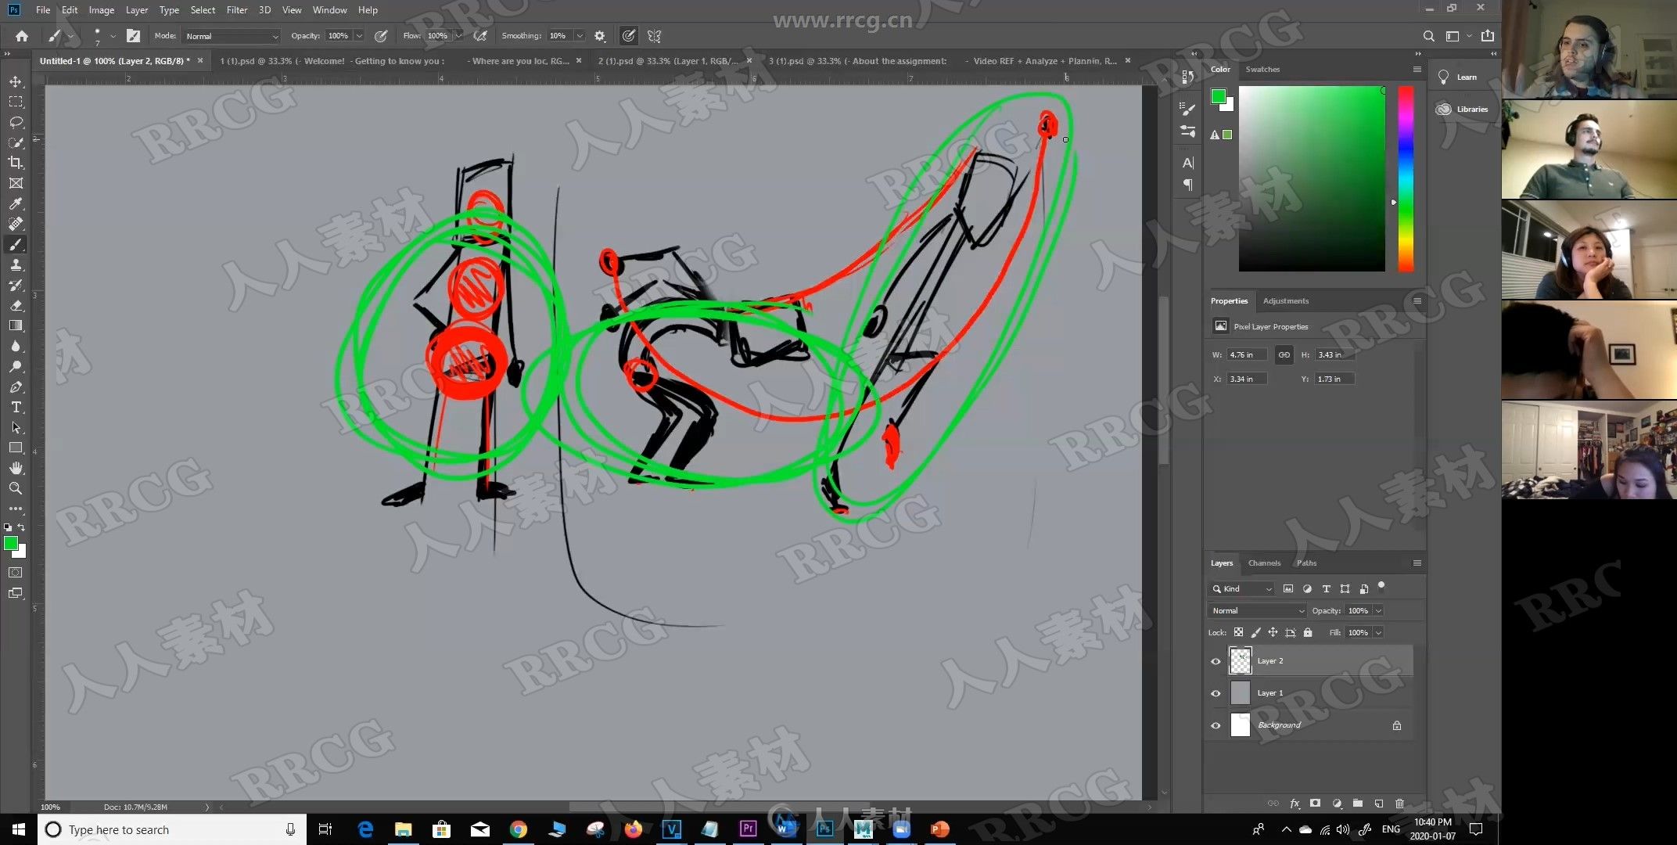
Task: Open layer blend mode Normal dropdown
Action: [x=1257, y=610]
